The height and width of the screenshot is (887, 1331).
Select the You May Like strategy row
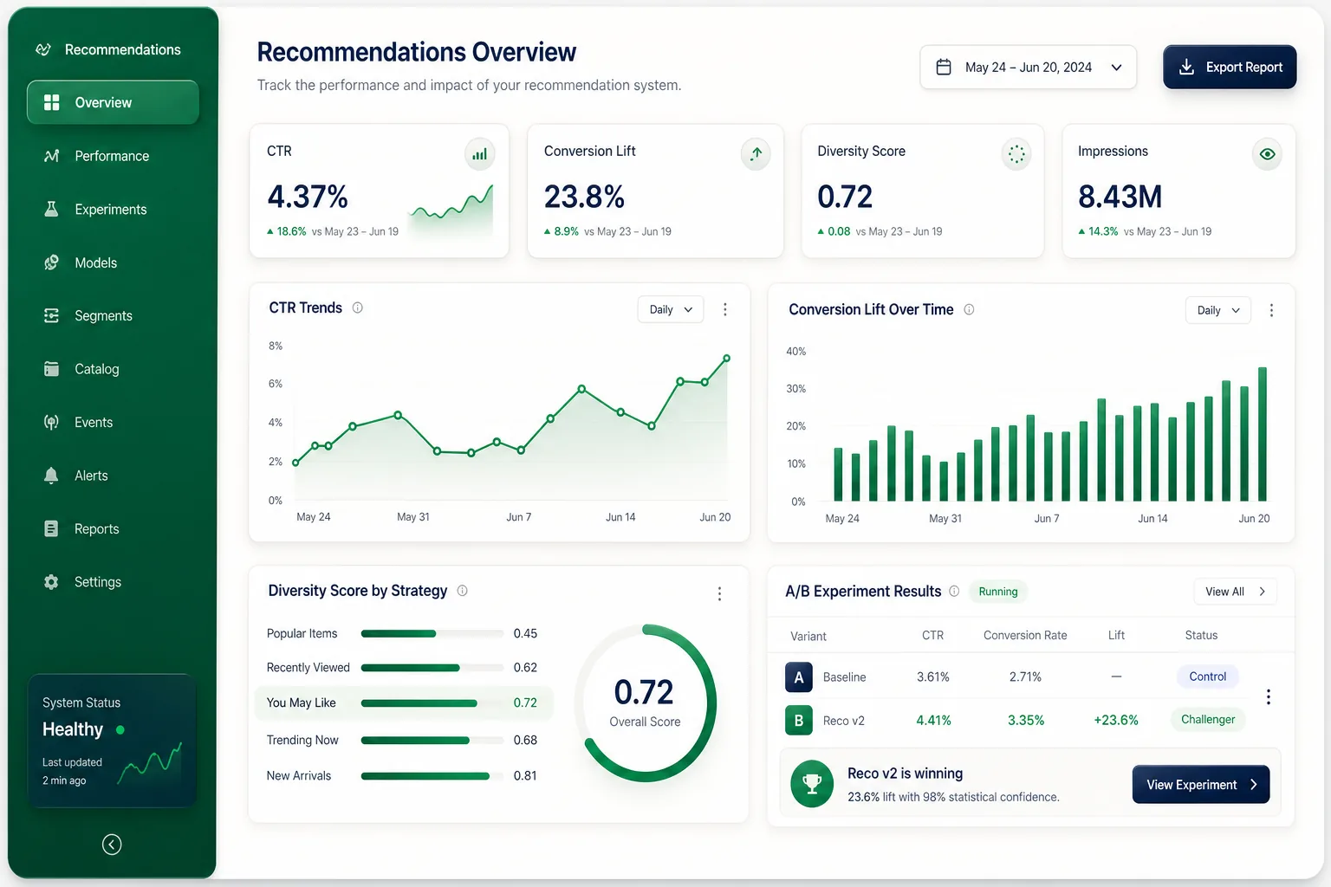pyautogui.click(x=404, y=702)
